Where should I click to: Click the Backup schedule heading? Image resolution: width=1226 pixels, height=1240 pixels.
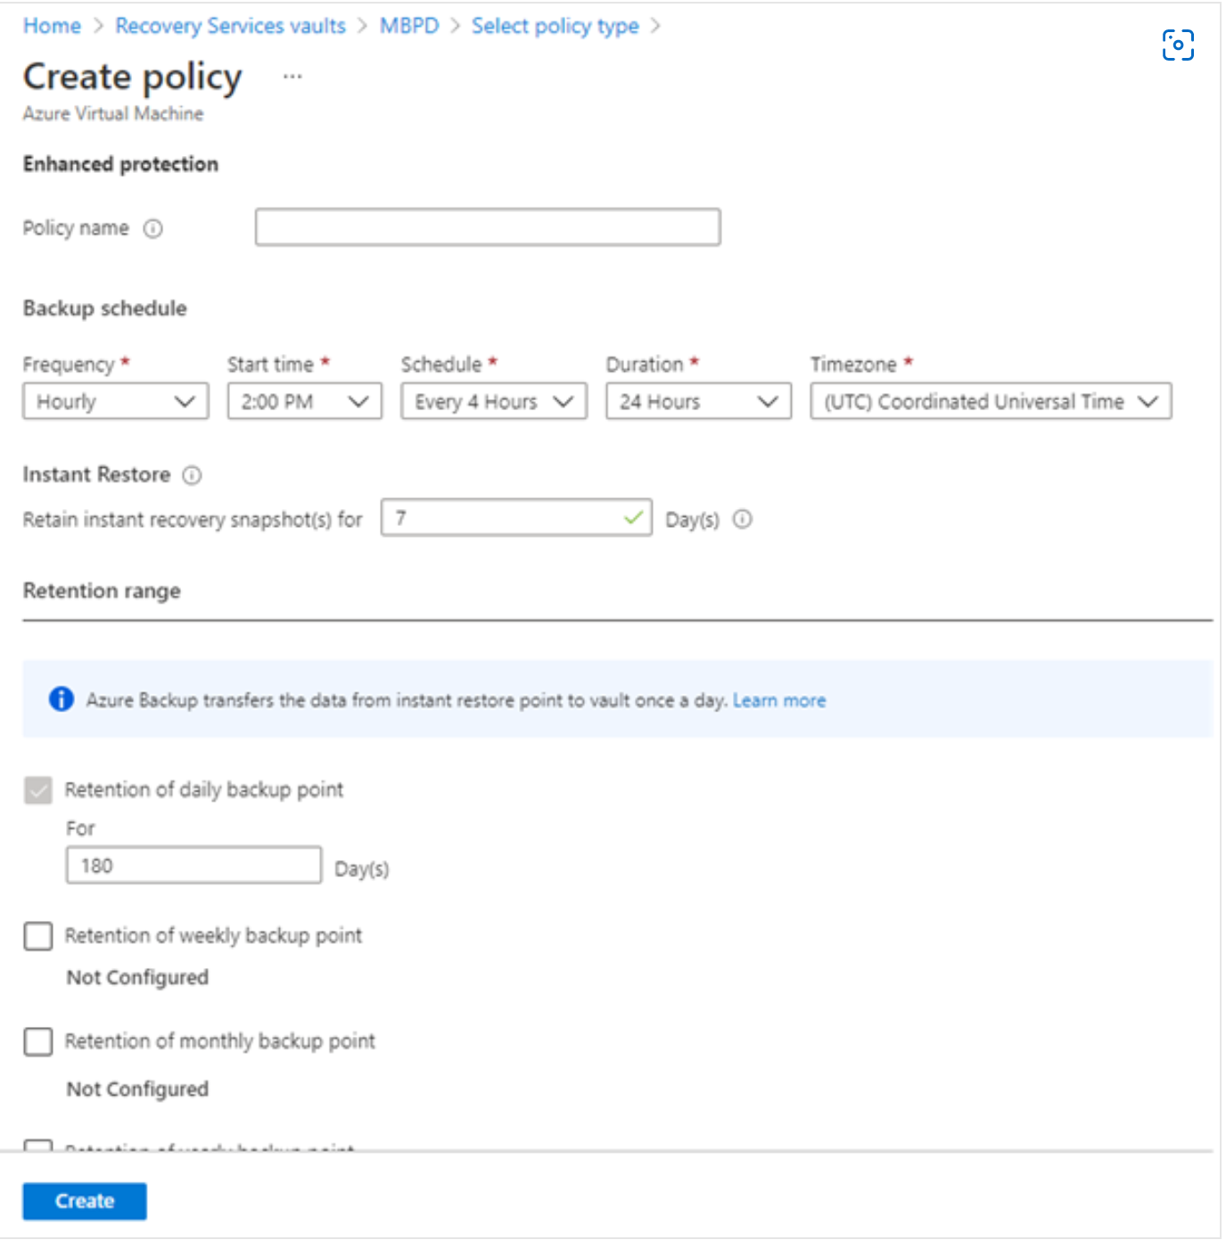coord(105,308)
